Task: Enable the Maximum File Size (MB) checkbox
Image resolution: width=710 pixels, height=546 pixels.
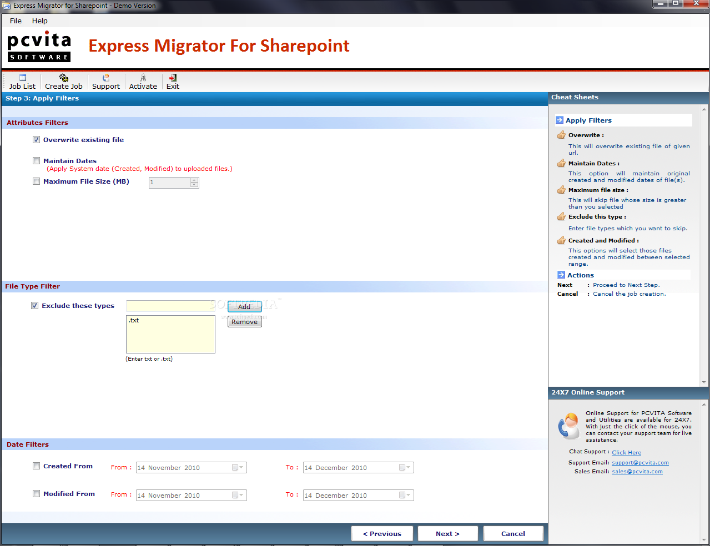Action: (36, 181)
